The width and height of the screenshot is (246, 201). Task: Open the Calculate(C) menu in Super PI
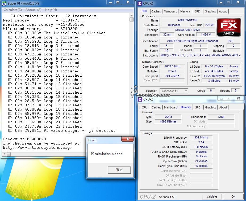click(13, 10)
